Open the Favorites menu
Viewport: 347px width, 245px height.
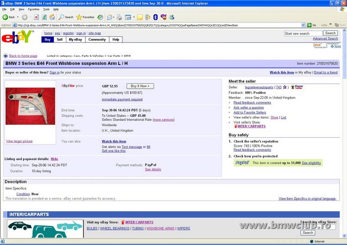(34, 9)
